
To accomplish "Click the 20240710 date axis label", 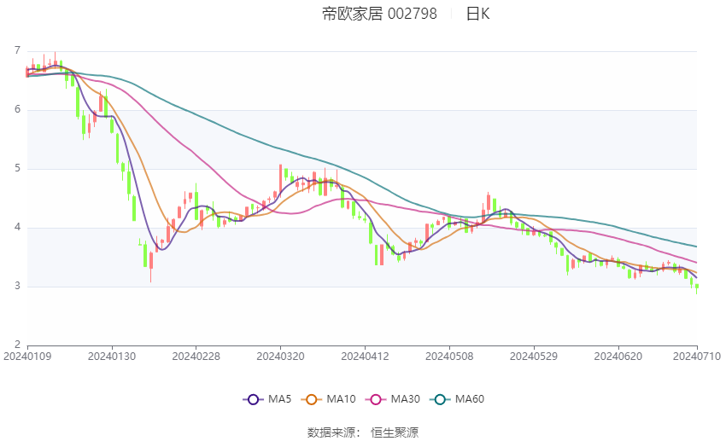I will tap(697, 357).
